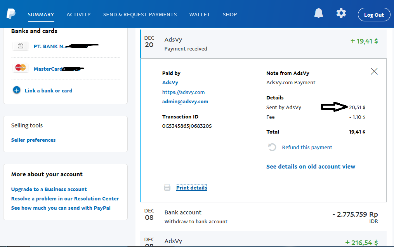Open the MasterCard card link
The image size is (394, 247).
[x=48, y=69]
